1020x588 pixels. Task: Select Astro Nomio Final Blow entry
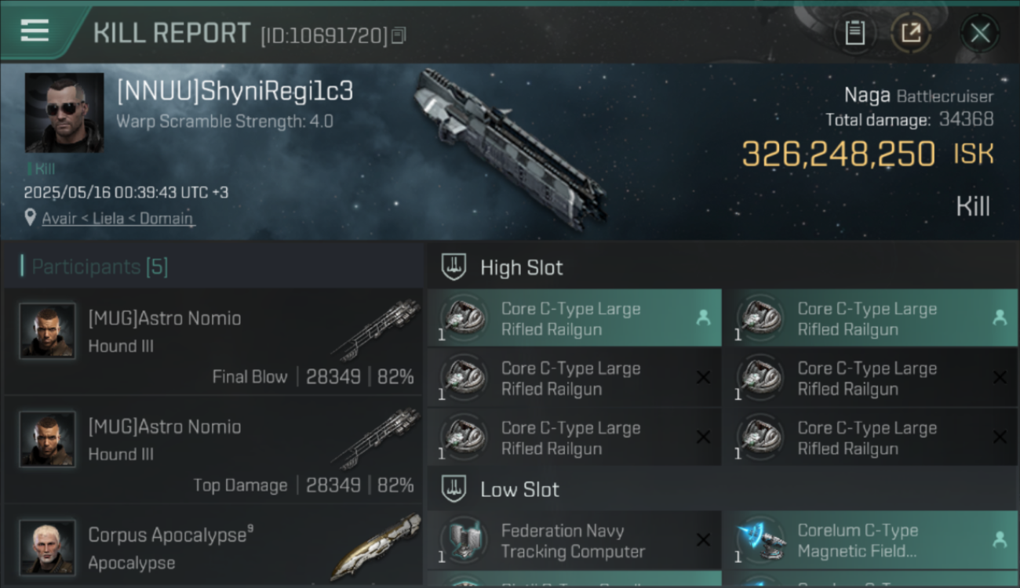[x=213, y=341]
